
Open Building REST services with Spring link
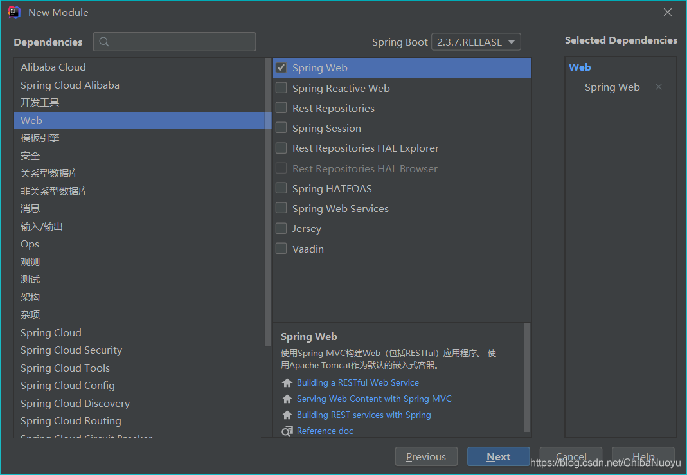pyautogui.click(x=364, y=415)
